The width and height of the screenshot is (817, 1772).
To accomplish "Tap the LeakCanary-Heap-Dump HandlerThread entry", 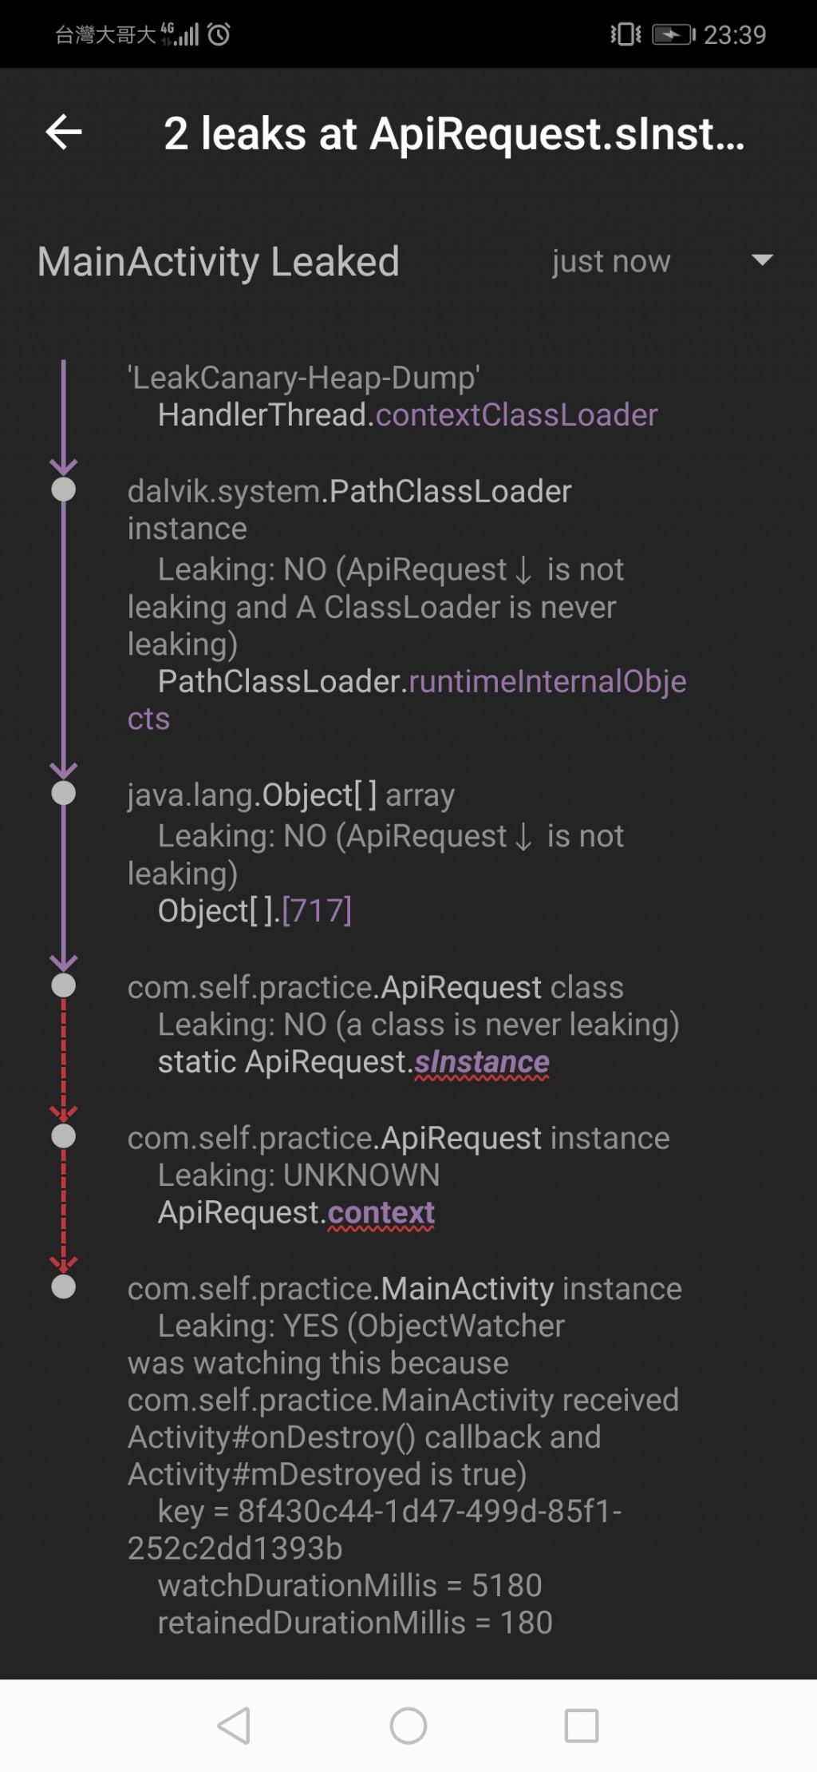I will pyautogui.click(x=393, y=396).
